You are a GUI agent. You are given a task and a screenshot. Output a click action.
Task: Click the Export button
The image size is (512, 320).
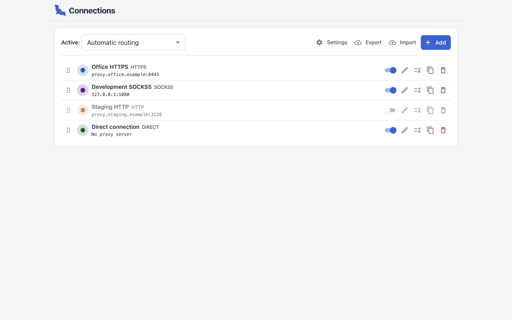(368, 42)
